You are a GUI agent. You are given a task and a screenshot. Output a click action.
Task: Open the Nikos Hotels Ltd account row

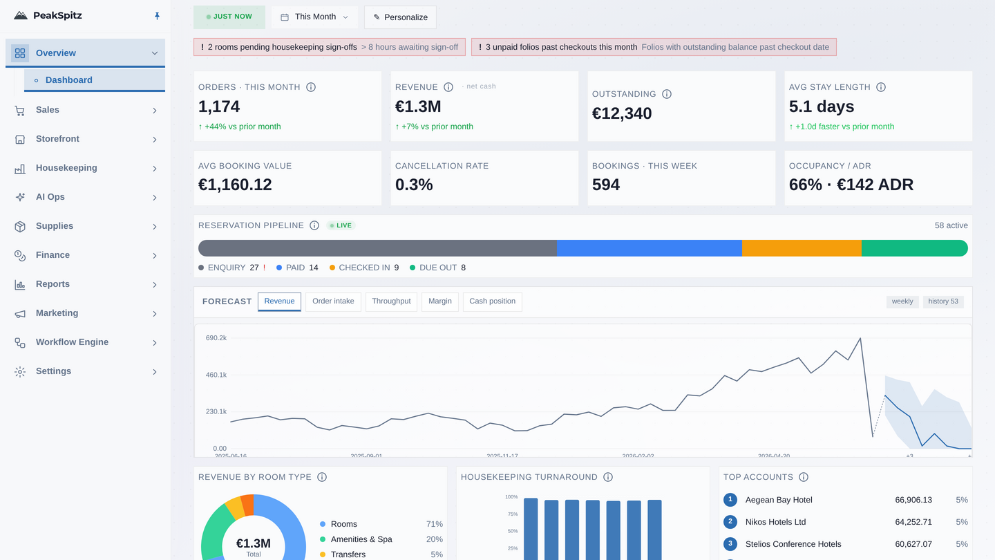click(x=846, y=522)
